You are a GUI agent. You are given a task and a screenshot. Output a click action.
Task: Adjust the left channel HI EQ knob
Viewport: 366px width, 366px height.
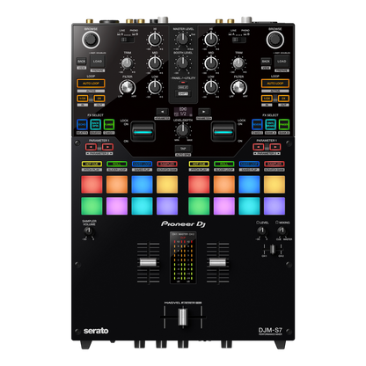(x=155, y=40)
